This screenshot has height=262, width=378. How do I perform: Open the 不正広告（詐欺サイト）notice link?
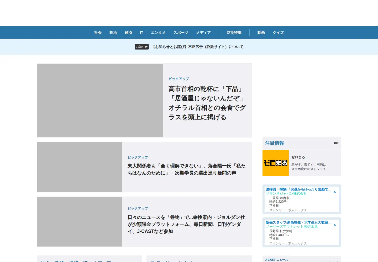(x=198, y=47)
